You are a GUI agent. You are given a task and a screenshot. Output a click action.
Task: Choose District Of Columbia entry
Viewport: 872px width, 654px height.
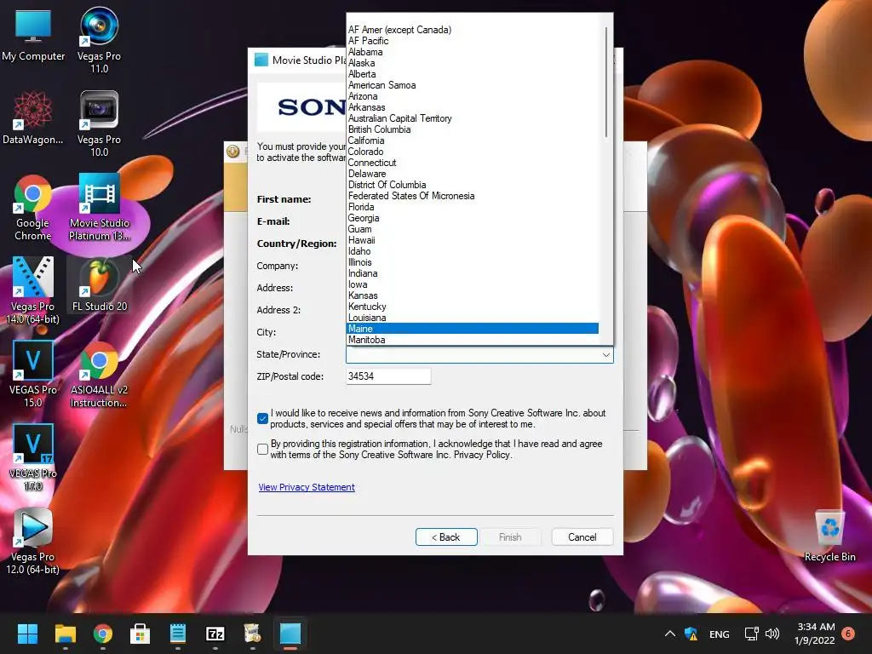coord(472,185)
